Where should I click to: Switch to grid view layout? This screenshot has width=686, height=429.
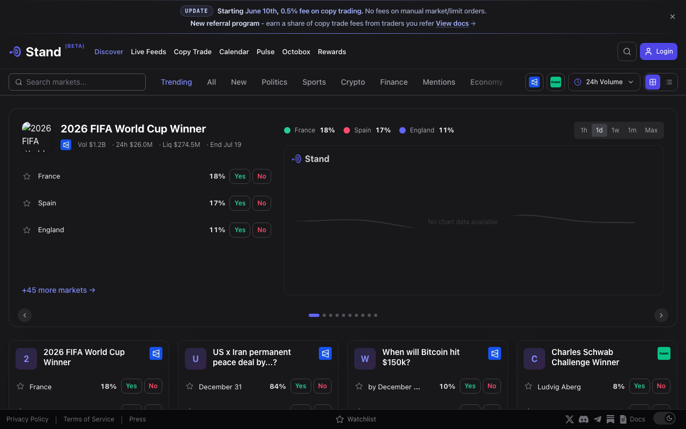click(x=653, y=82)
